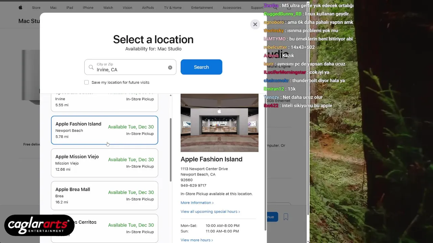
Task: Open the Entertainment menu item
Action: pyautogui.click(x=202, y=8)
